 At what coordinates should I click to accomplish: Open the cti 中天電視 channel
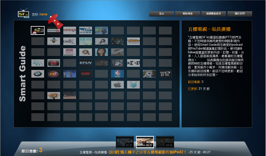[x=85, y=30]
